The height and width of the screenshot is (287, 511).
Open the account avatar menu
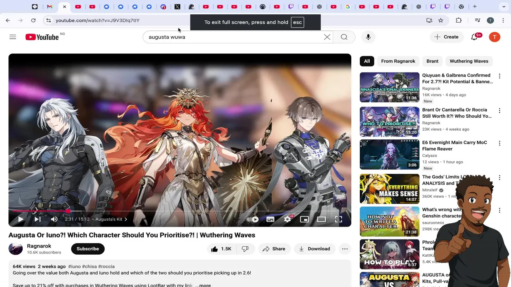(495, 37)
